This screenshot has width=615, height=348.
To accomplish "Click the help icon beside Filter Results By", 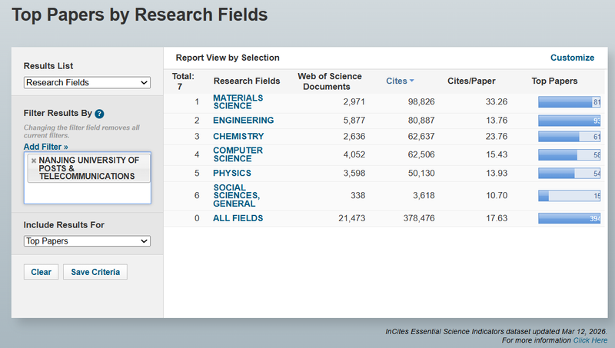I will point(99,114).
